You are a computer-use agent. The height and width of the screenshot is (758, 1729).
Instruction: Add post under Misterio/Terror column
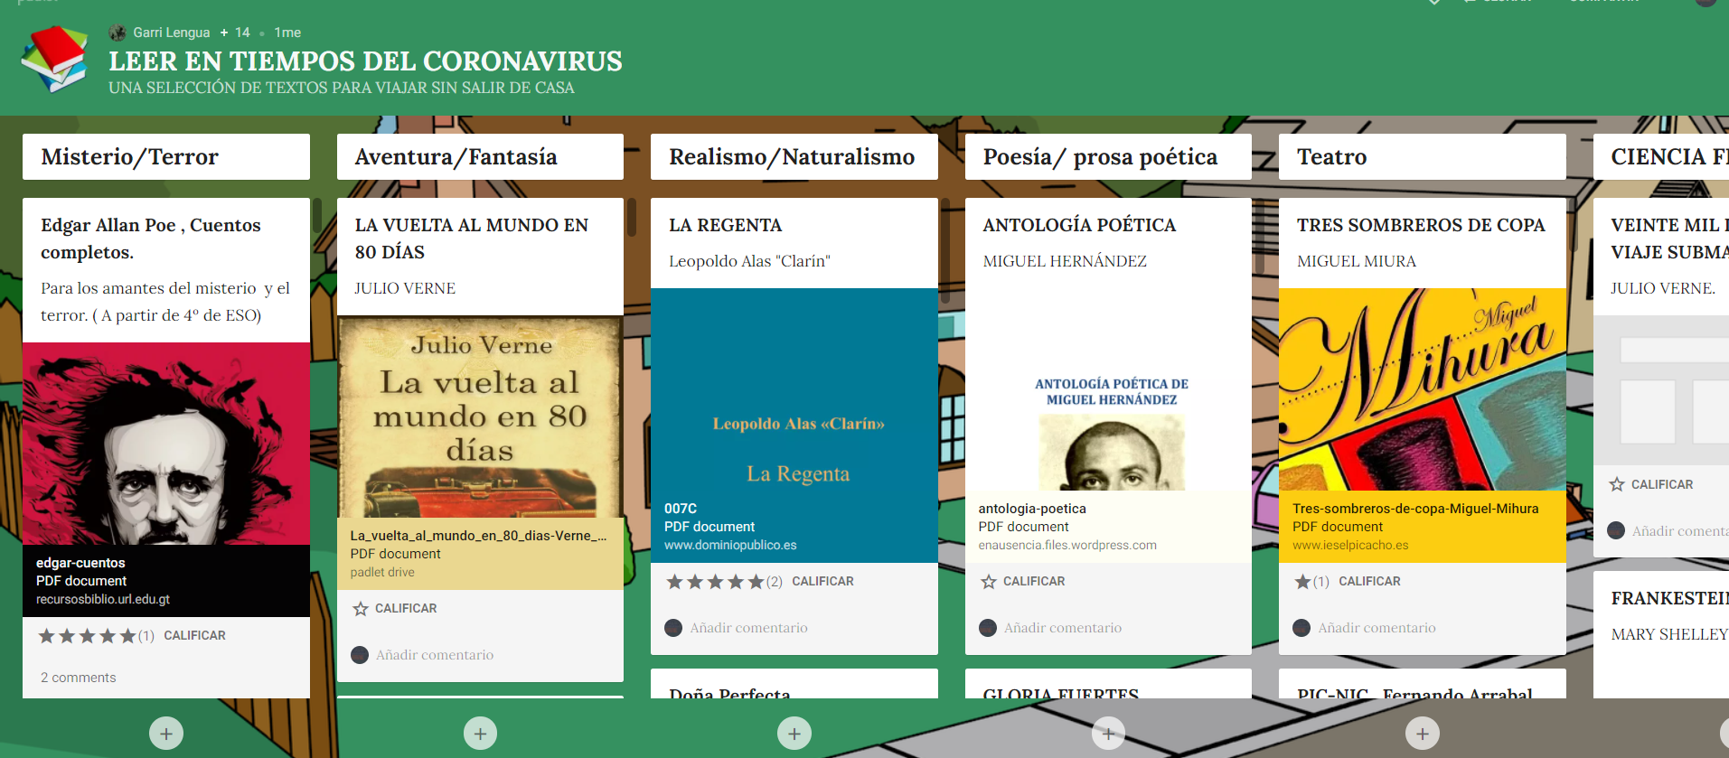(166, 734)
